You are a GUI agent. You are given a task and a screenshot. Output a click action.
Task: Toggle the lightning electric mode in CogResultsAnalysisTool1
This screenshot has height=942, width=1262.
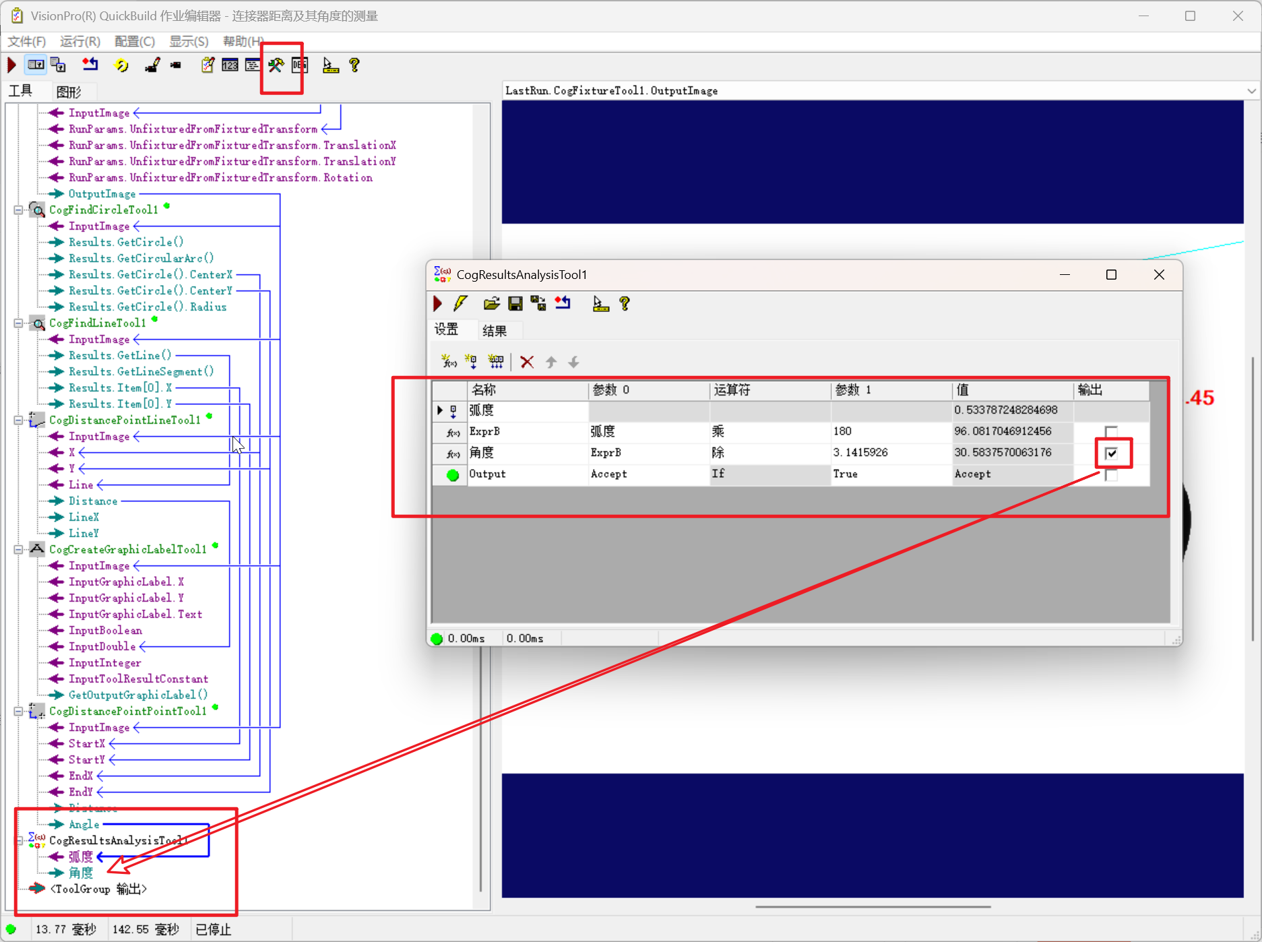pos(460,304)
